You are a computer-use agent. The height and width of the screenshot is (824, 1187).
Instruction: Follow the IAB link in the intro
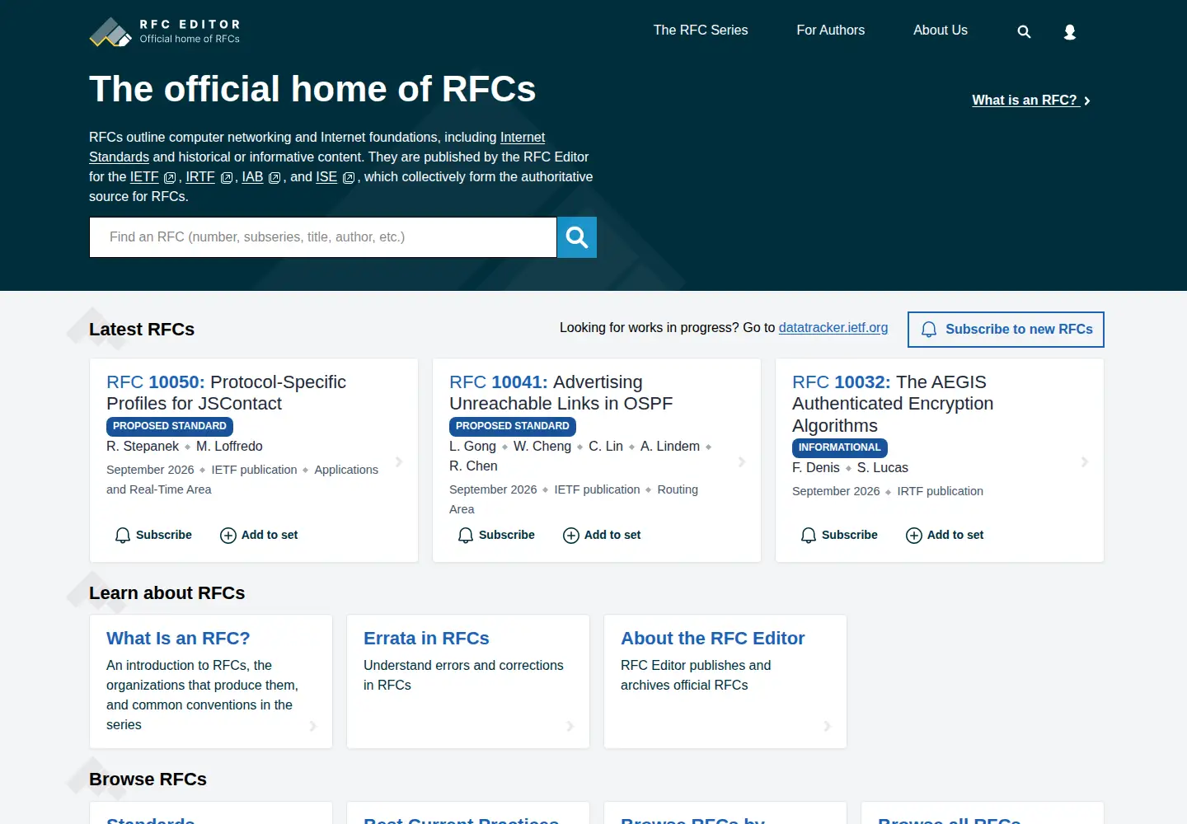252,177
